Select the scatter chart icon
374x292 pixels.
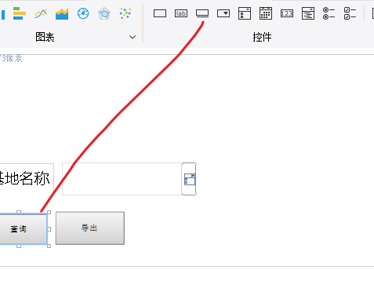[125, 13]
